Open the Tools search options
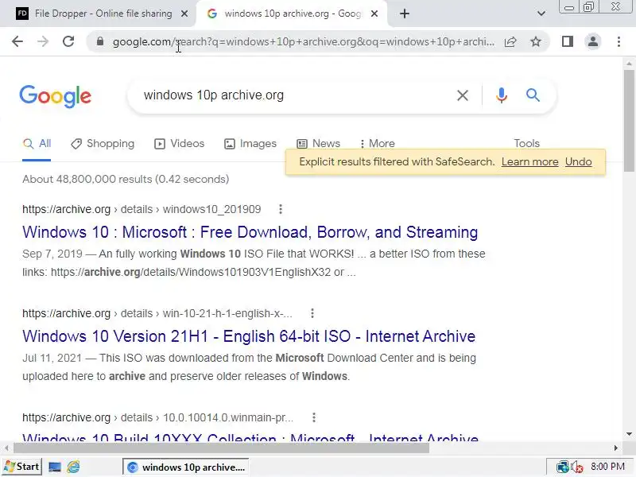The width and height of the screenshot is (636, 477). [526, 144]
